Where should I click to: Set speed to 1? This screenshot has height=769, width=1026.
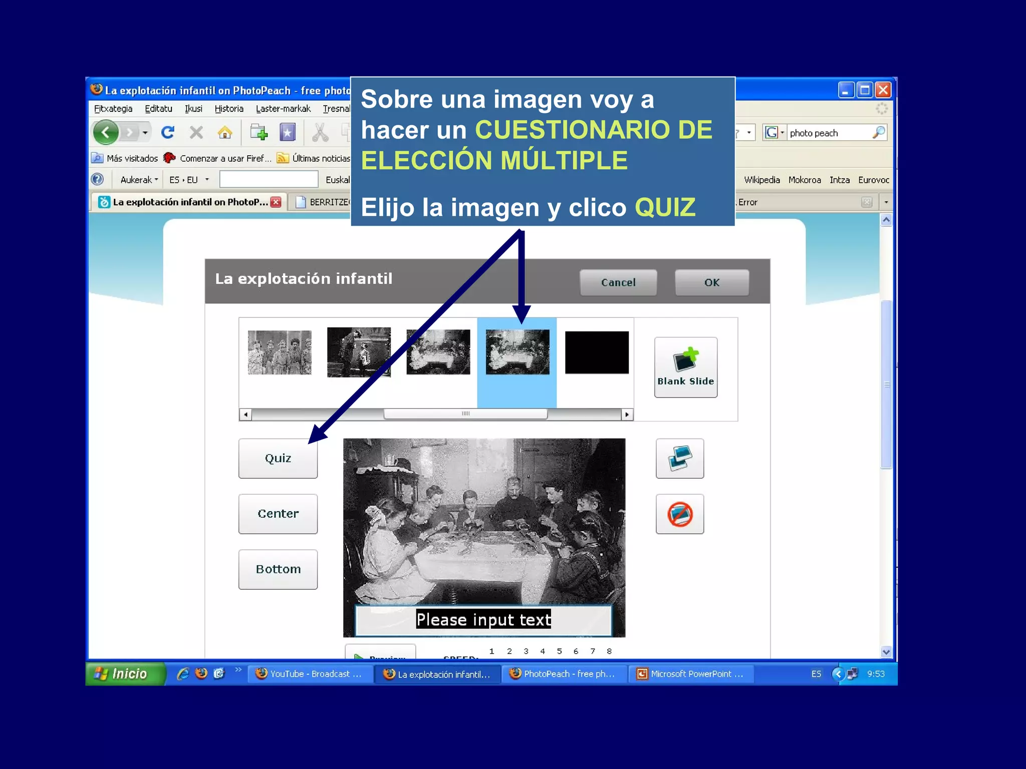click(x=492, y=651)
